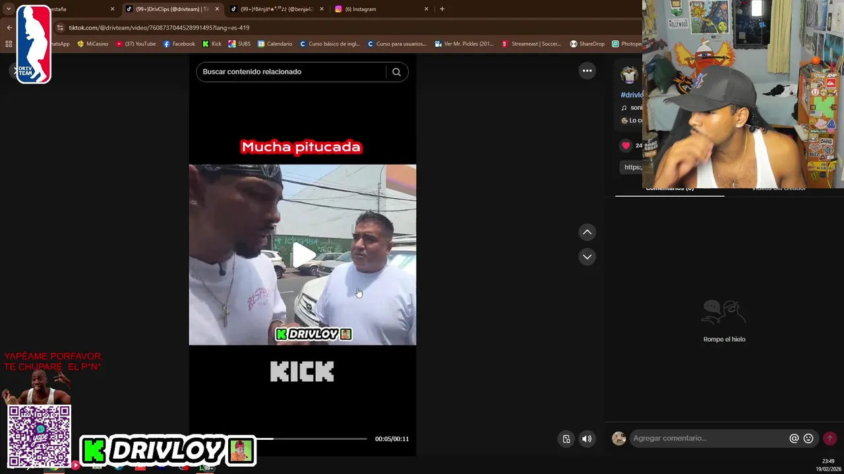Click the #drivloy hashtag link
844x474 pixels.
(631, 95)
